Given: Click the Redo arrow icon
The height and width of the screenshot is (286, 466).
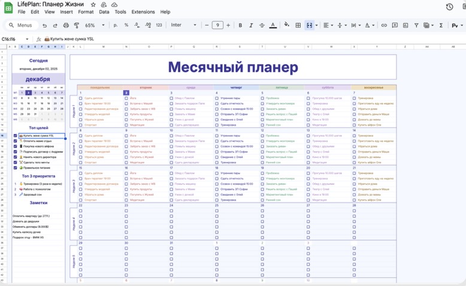Looking at the screenshot, I should tap(55, 26).
